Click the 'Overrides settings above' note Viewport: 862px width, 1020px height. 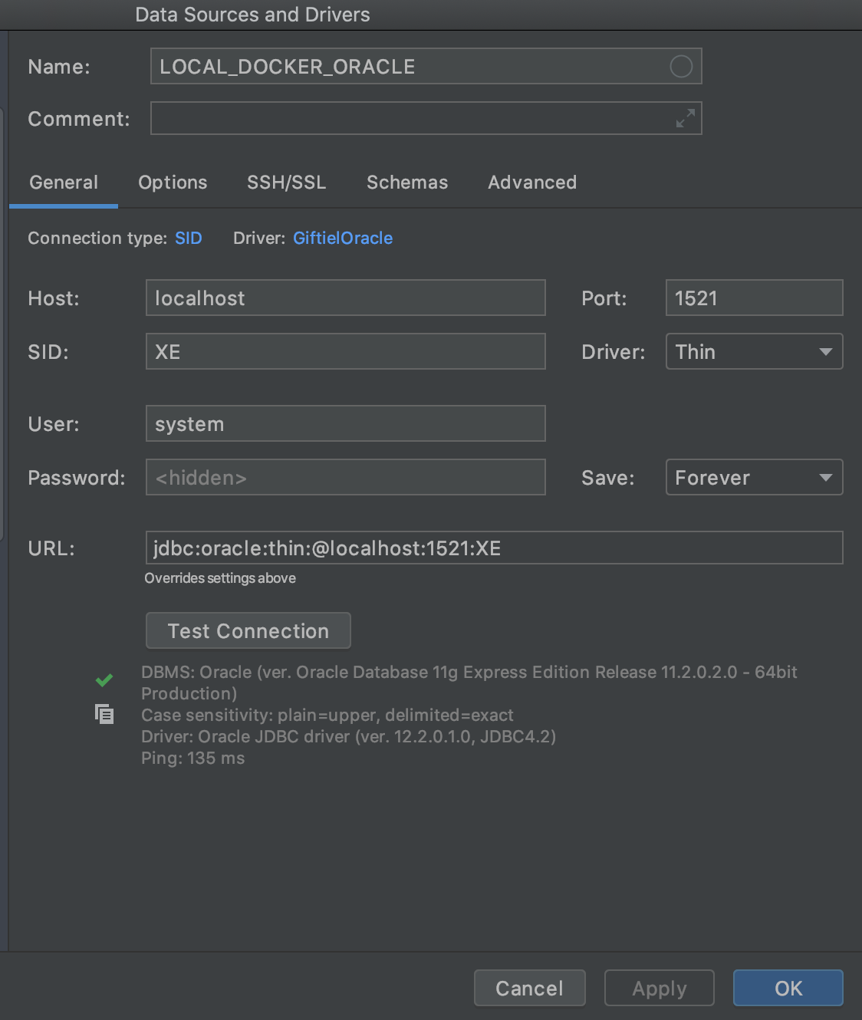point(220,578)
